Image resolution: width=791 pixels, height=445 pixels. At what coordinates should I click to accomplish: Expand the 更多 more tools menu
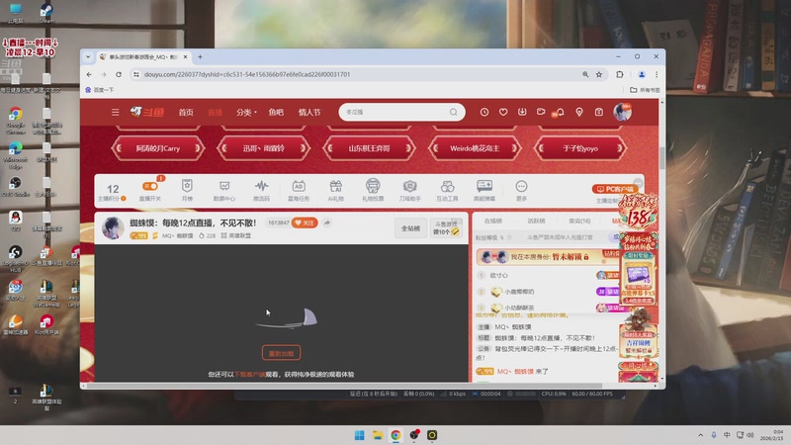[522, 190]
